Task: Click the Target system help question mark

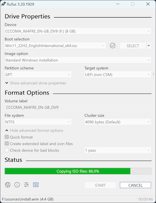Action: (153, 75)
